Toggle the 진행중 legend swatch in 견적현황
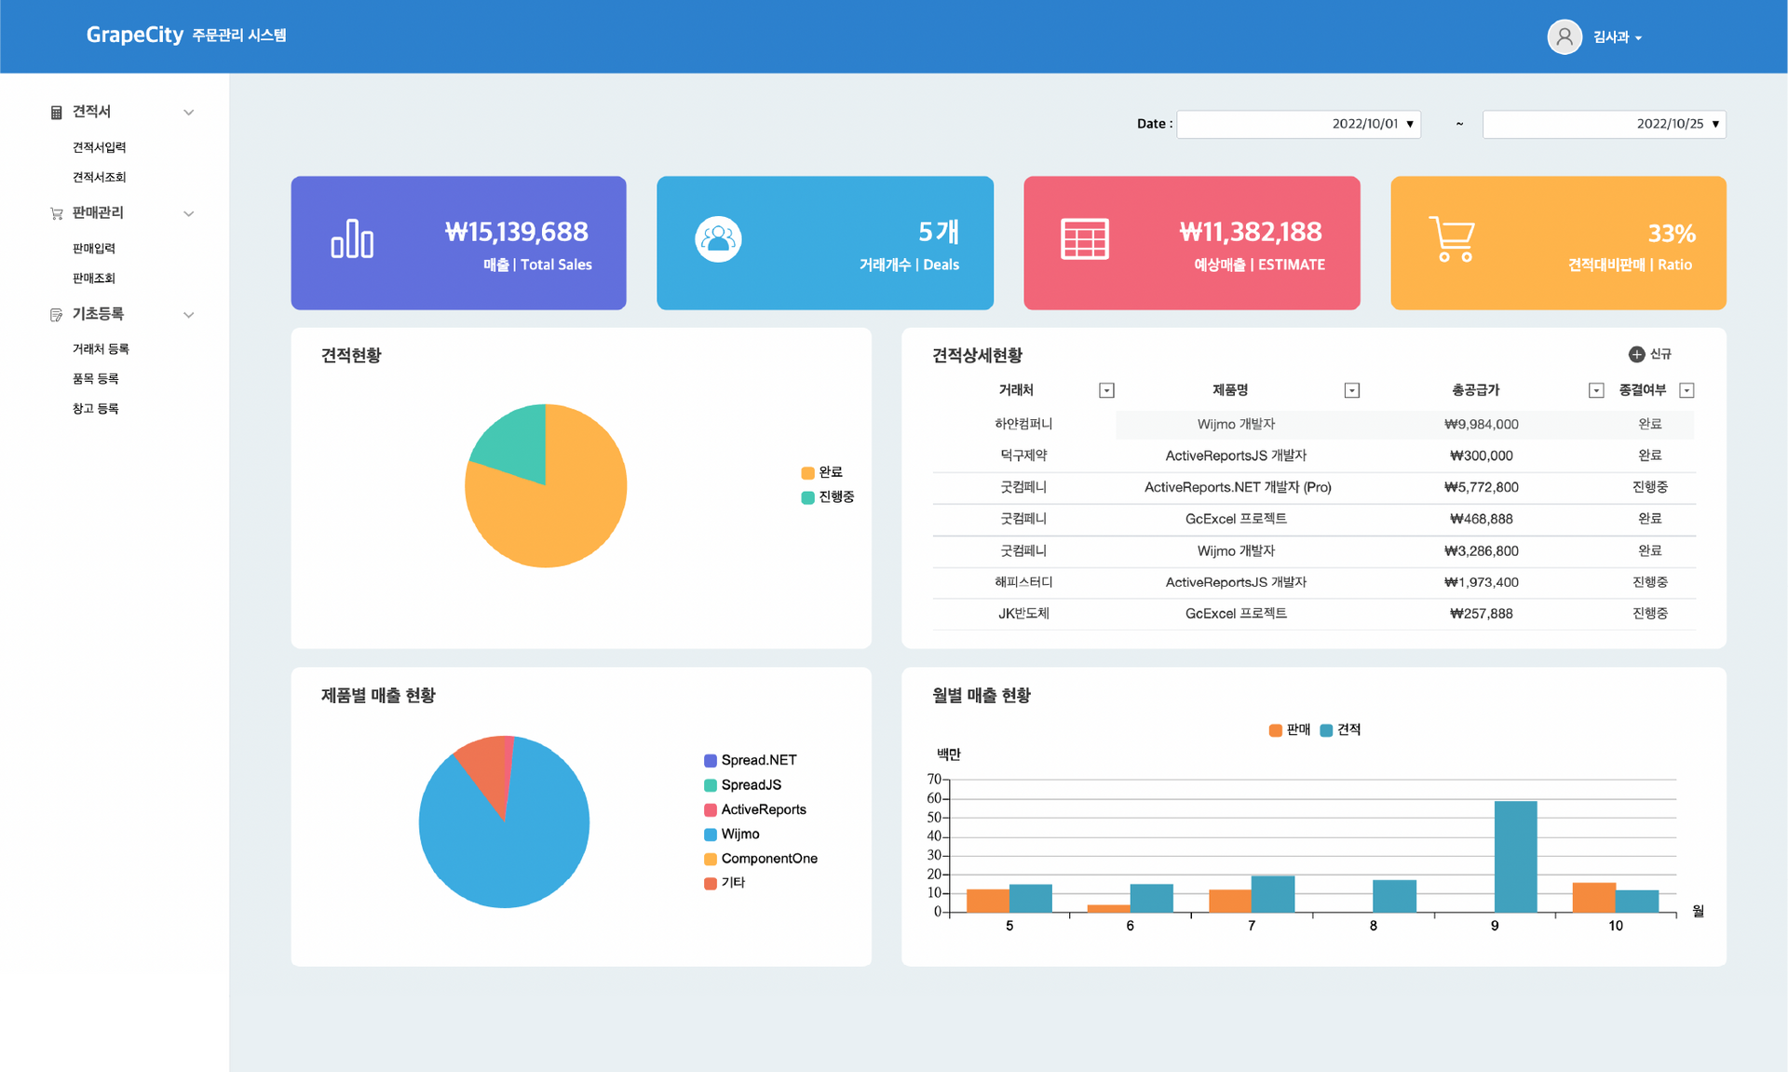 pos(807,497)
